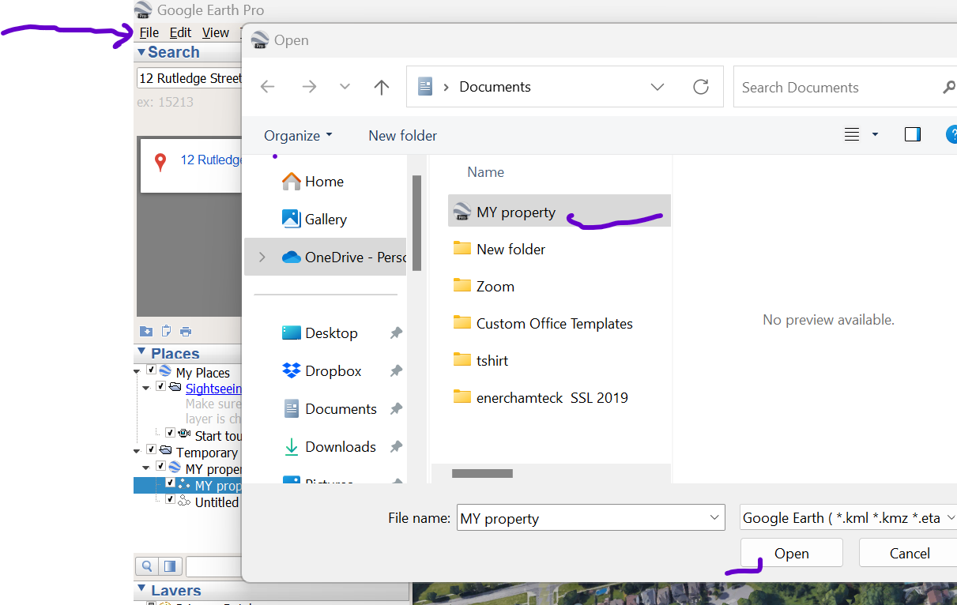Screen dimensions: 957x605
Task: Click the print icon in the Search panel
Action: click(x=184, y=331)
